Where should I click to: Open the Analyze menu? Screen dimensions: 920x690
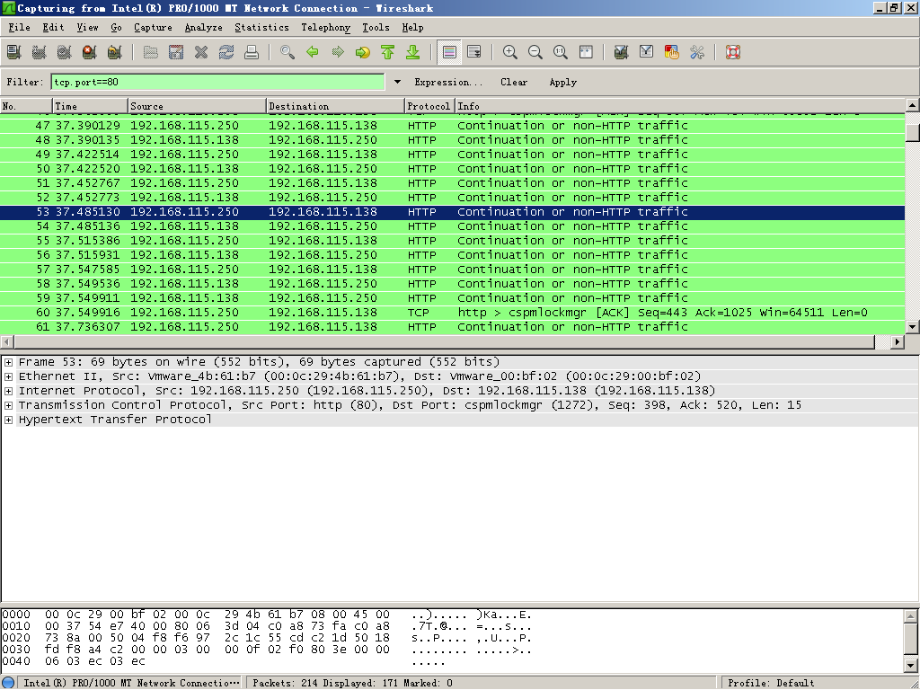coord(204,28)
